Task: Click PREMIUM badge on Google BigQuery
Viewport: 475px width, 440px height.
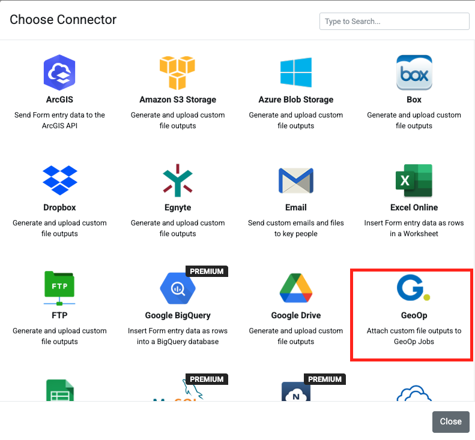Action: 207,272
